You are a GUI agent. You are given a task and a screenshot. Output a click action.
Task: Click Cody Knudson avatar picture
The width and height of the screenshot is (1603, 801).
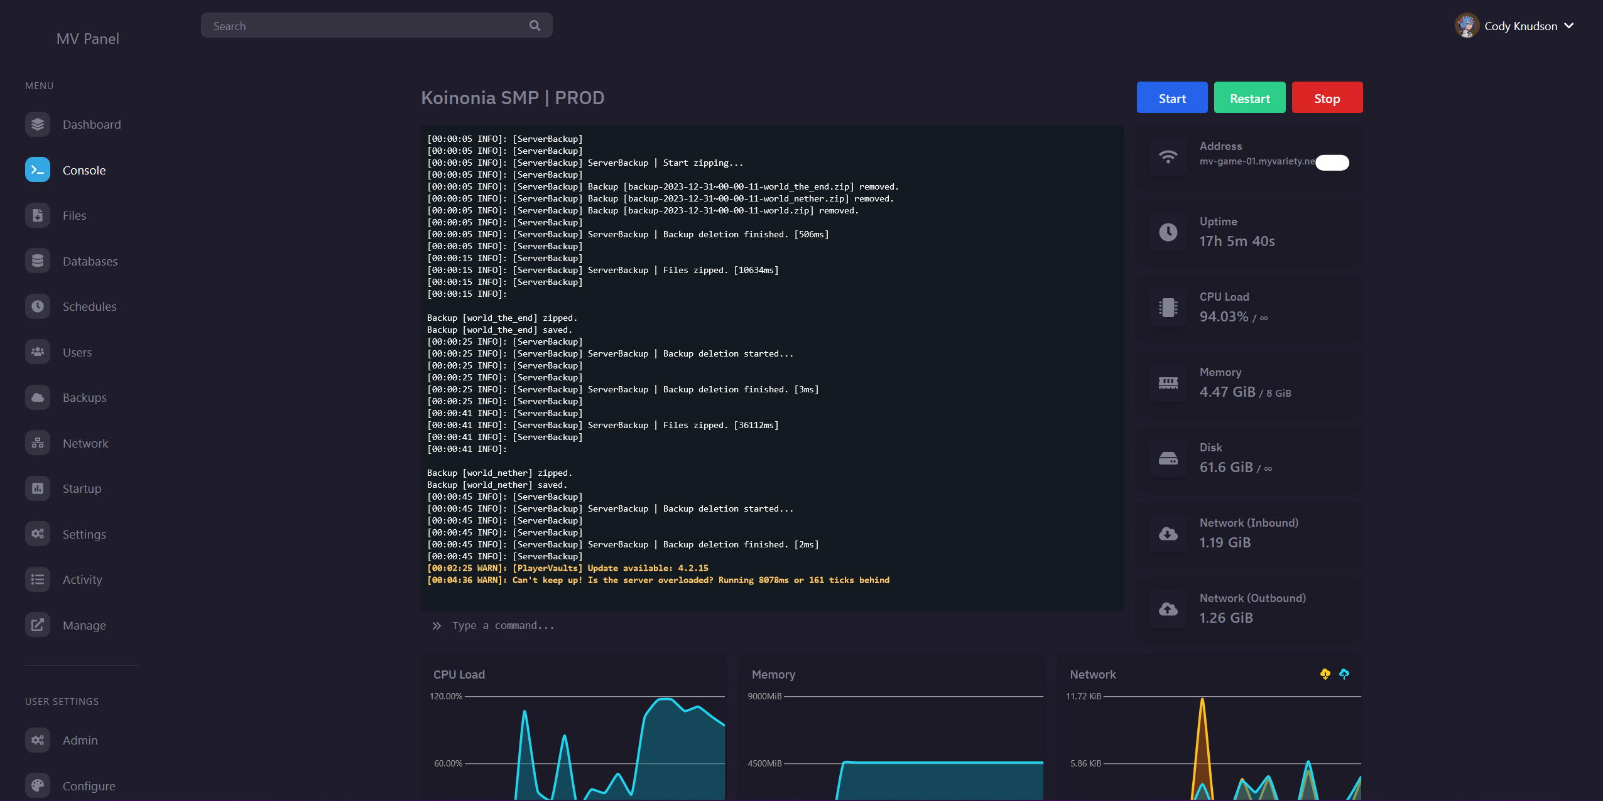point(1467,26)
